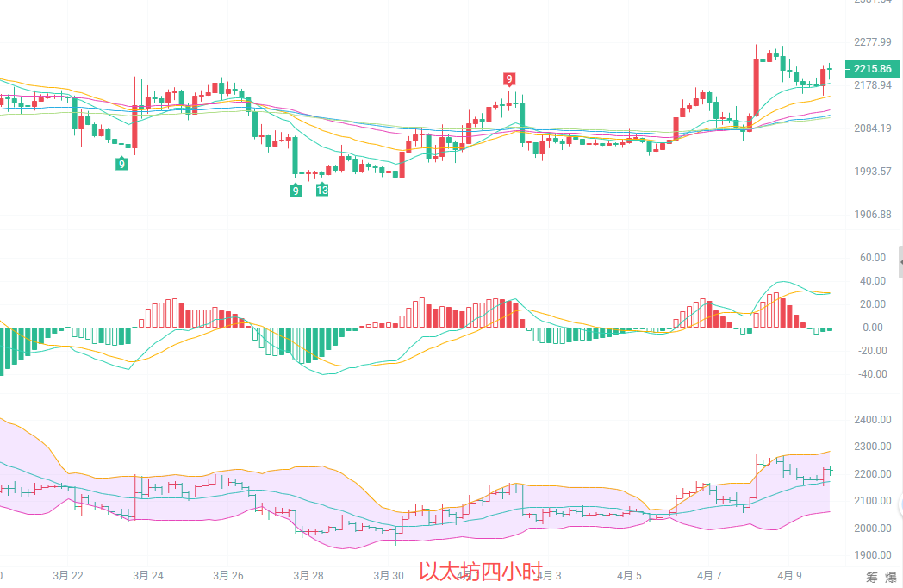Select the leftmost green 9 marker
Image resolution: width=903 pixels, height=588 pixels.
(x=121, y=163)
